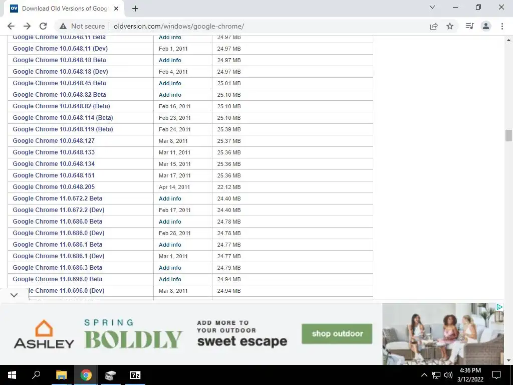Open Google Chrome 10.0.648.134 link
The image size is (513, 385).
click(54, 164)
